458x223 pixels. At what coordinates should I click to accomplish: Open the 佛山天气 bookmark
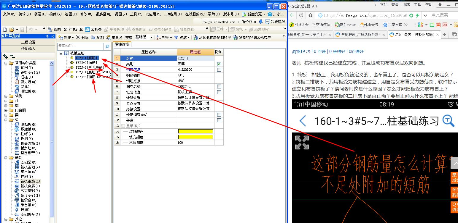(x=369, y=25)
